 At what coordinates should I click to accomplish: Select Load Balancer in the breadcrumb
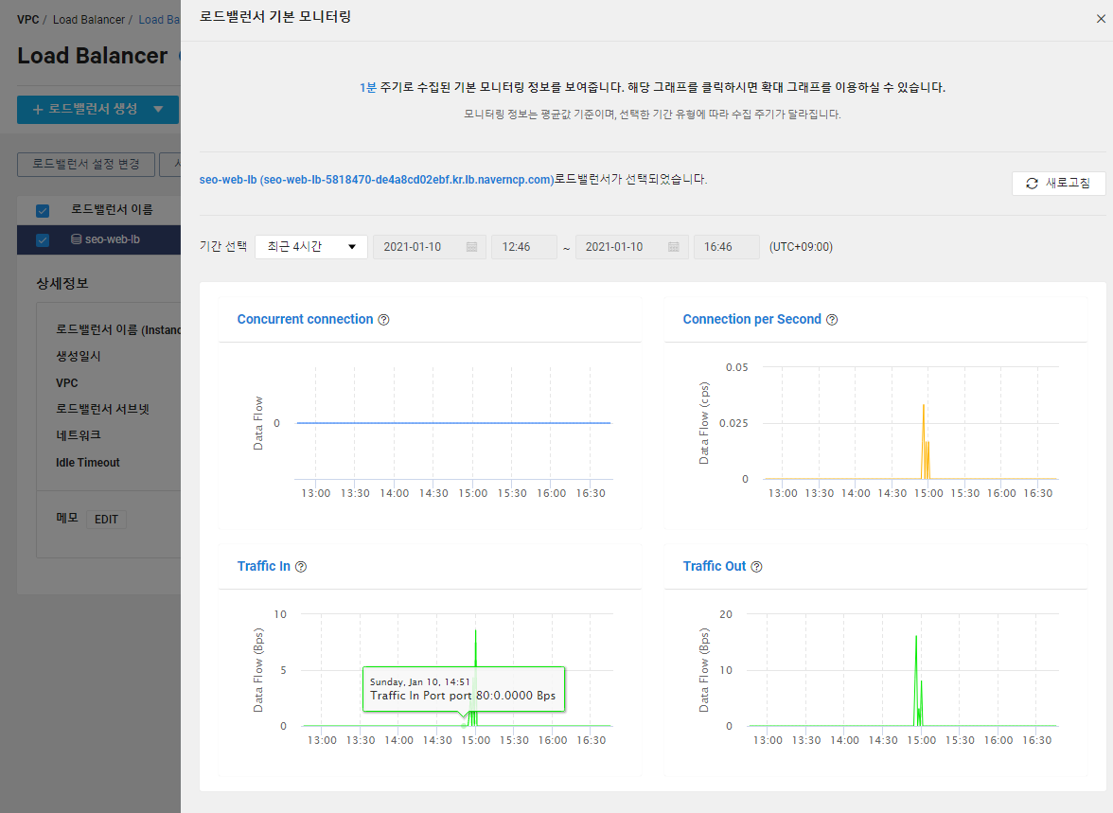(89, 19)
